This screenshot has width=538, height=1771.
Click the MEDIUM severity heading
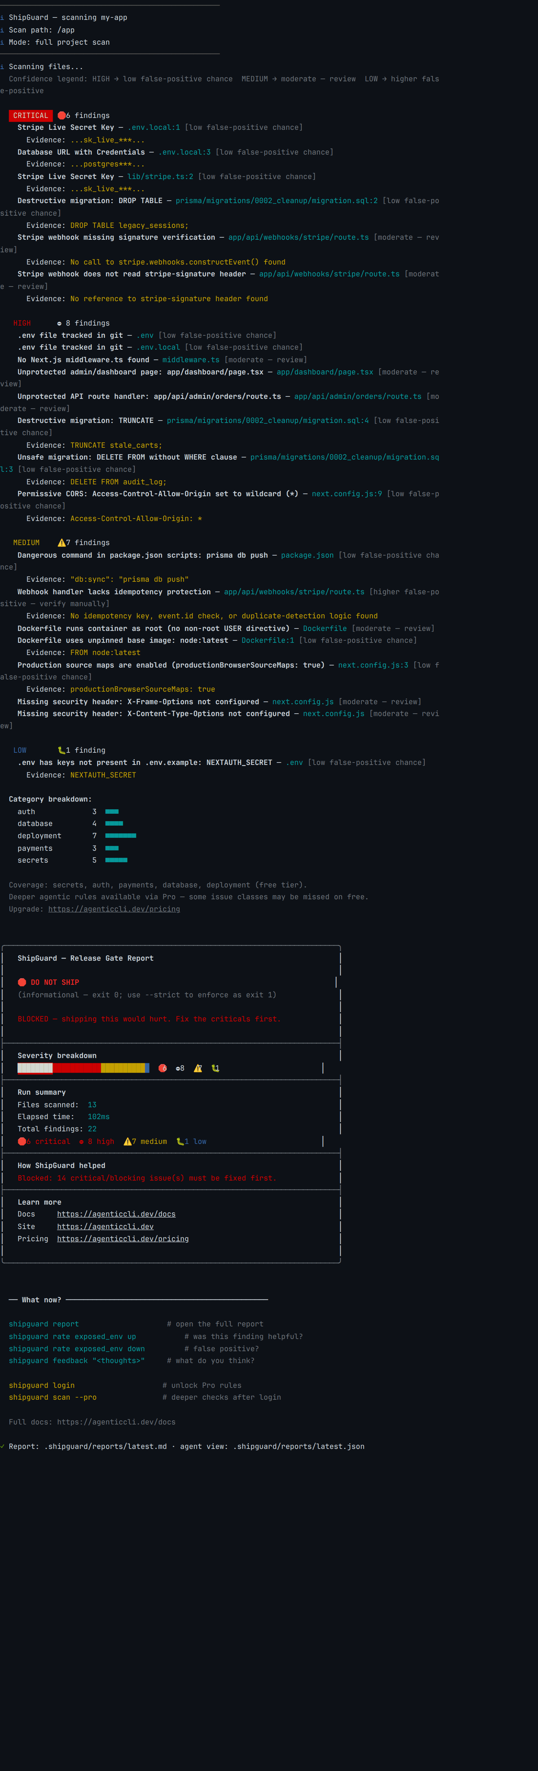[26, 542]
